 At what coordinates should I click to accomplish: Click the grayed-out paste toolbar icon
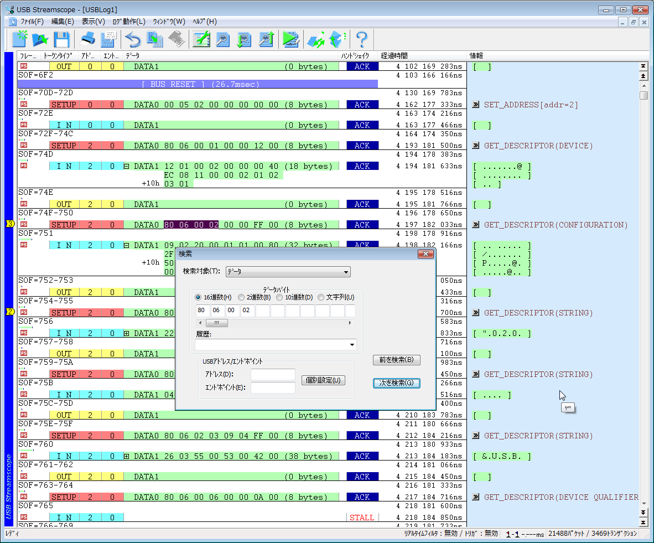coord(177,40)
